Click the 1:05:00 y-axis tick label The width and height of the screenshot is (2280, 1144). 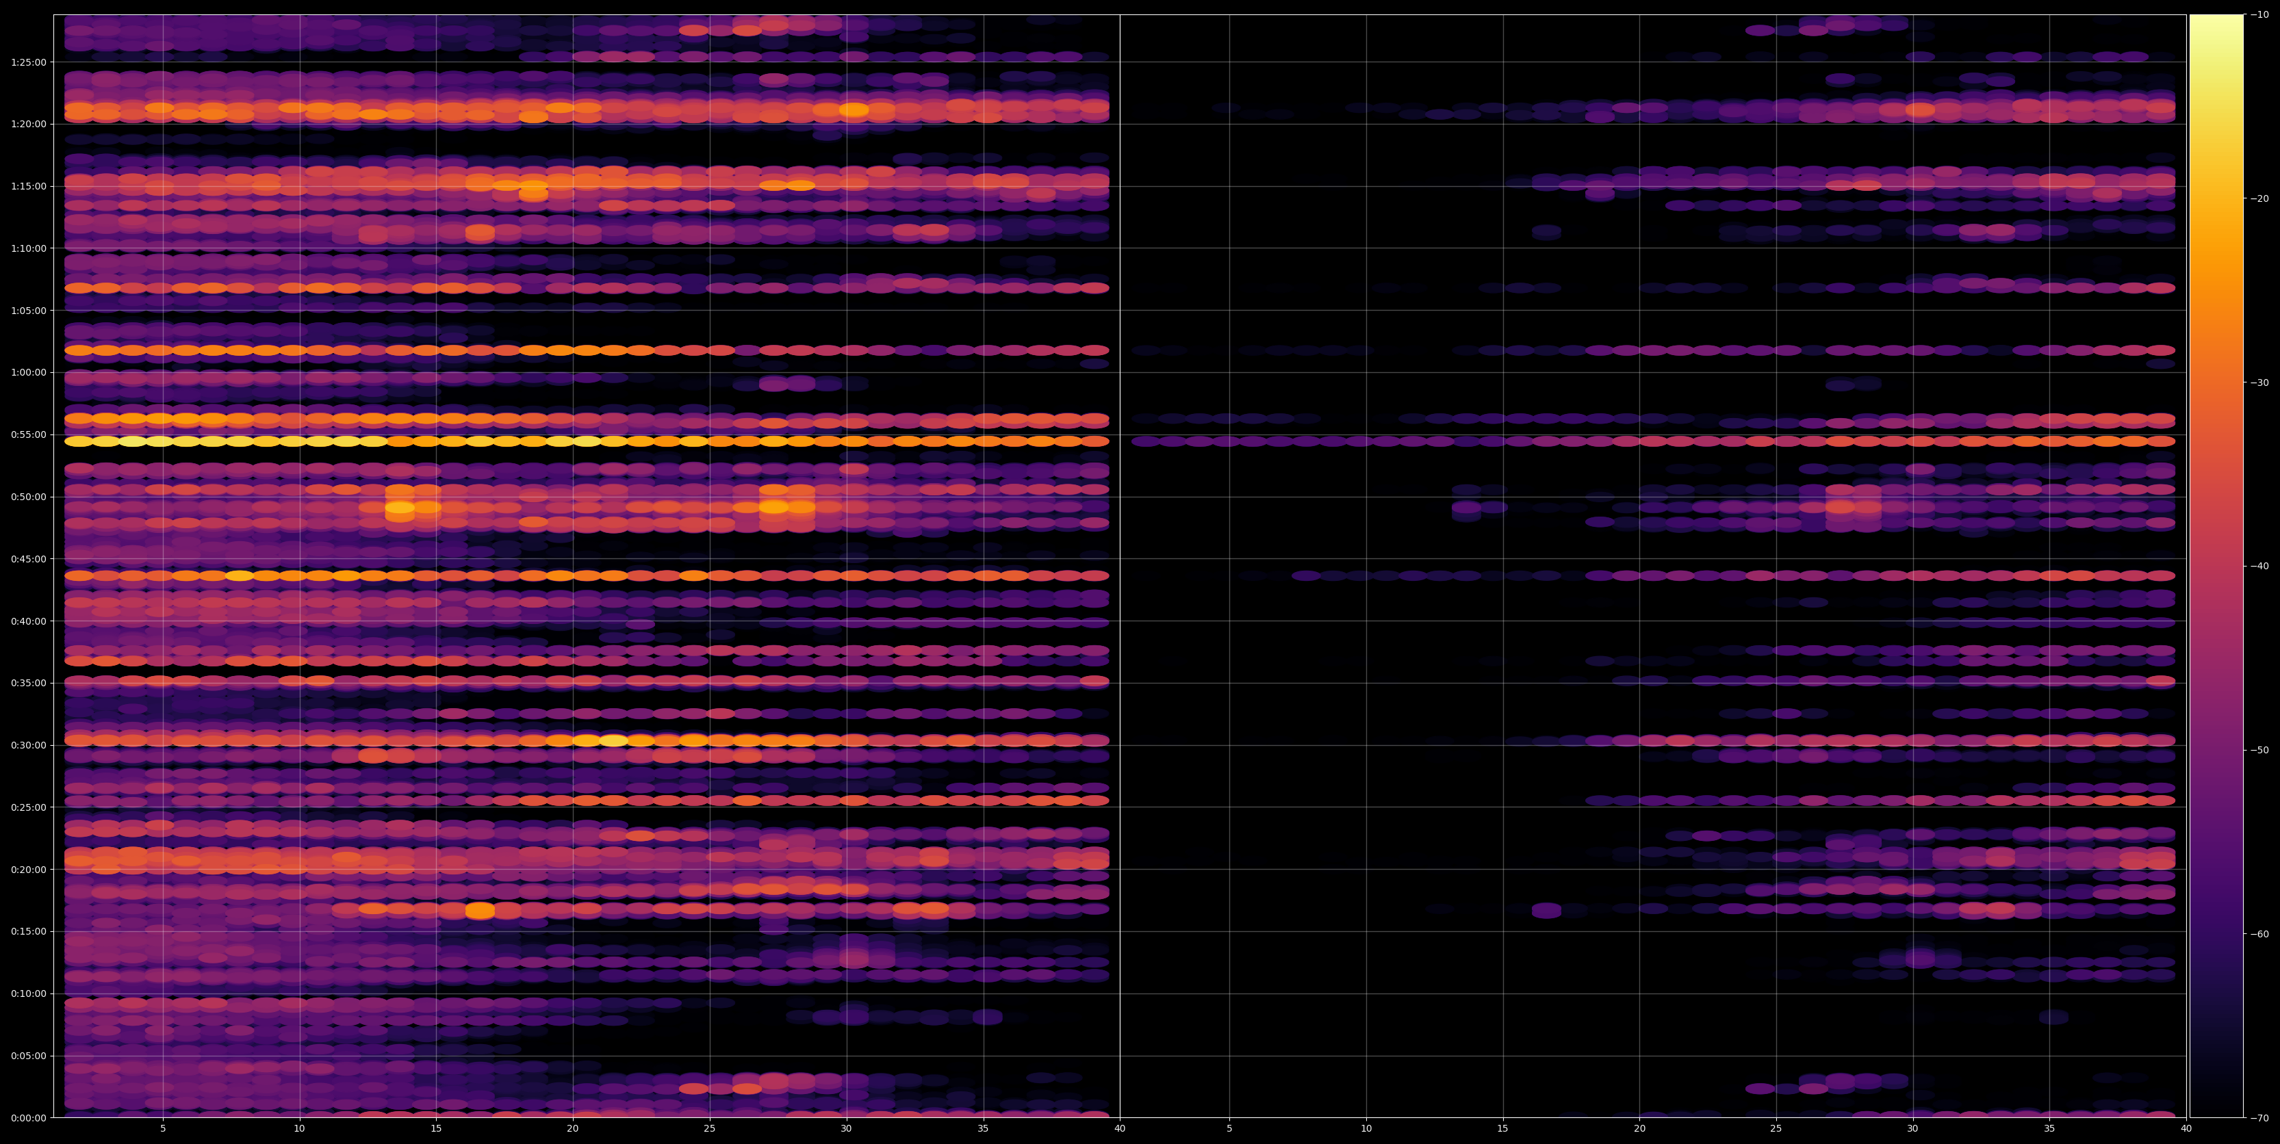pyautogui.click(x=28, y=311)
